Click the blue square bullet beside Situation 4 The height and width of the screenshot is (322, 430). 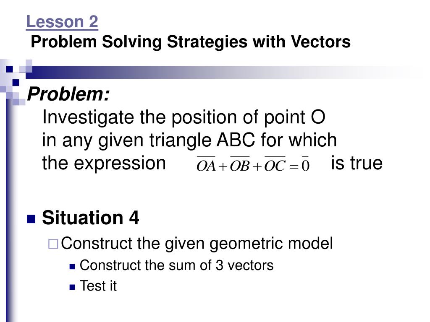point(31,219)
